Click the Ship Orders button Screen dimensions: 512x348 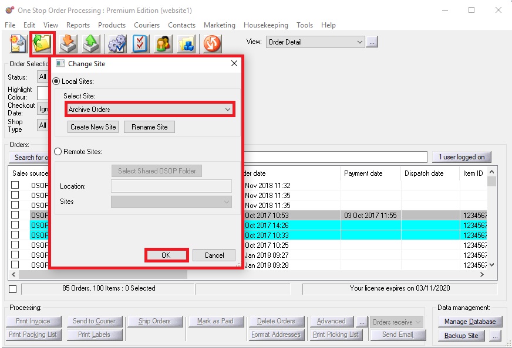click(x=155, y=321)
